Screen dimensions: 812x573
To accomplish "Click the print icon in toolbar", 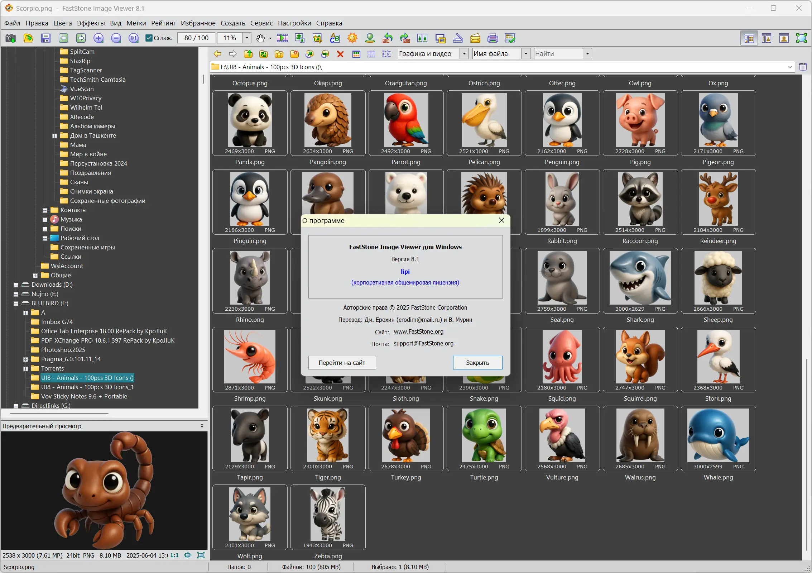I will pos(493,38).
